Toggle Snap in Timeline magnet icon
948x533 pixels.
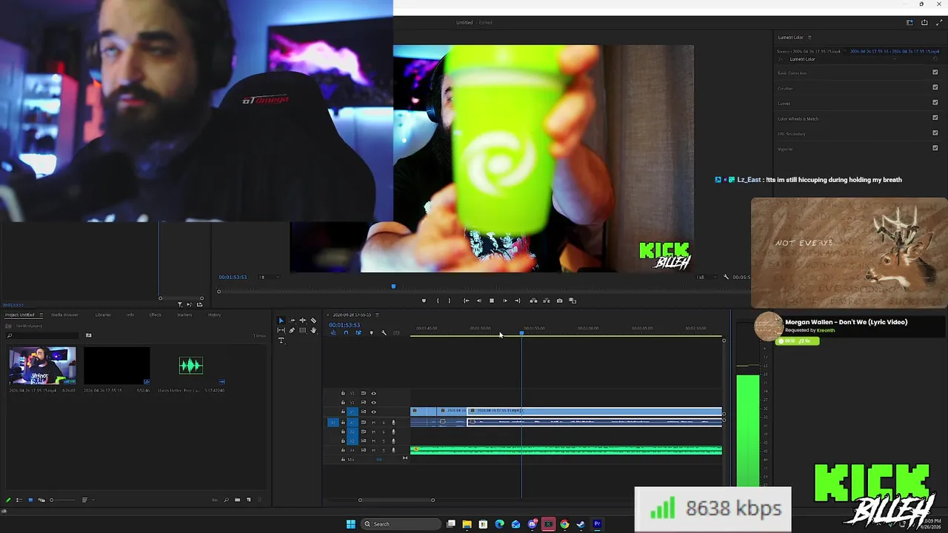coord(345,333)
